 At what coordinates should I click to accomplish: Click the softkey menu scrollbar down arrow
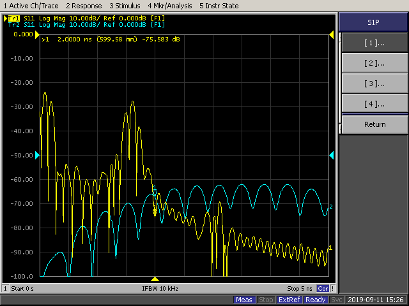pos(340,128)
